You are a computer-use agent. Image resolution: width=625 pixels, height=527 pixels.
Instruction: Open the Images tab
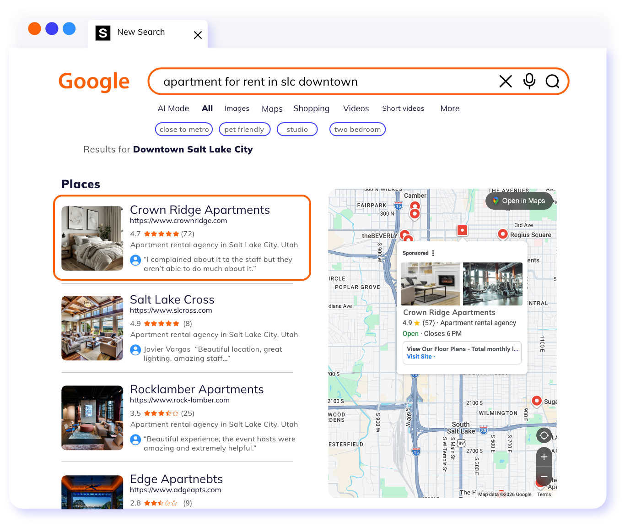pyautogui.click(x=237, y=109)
